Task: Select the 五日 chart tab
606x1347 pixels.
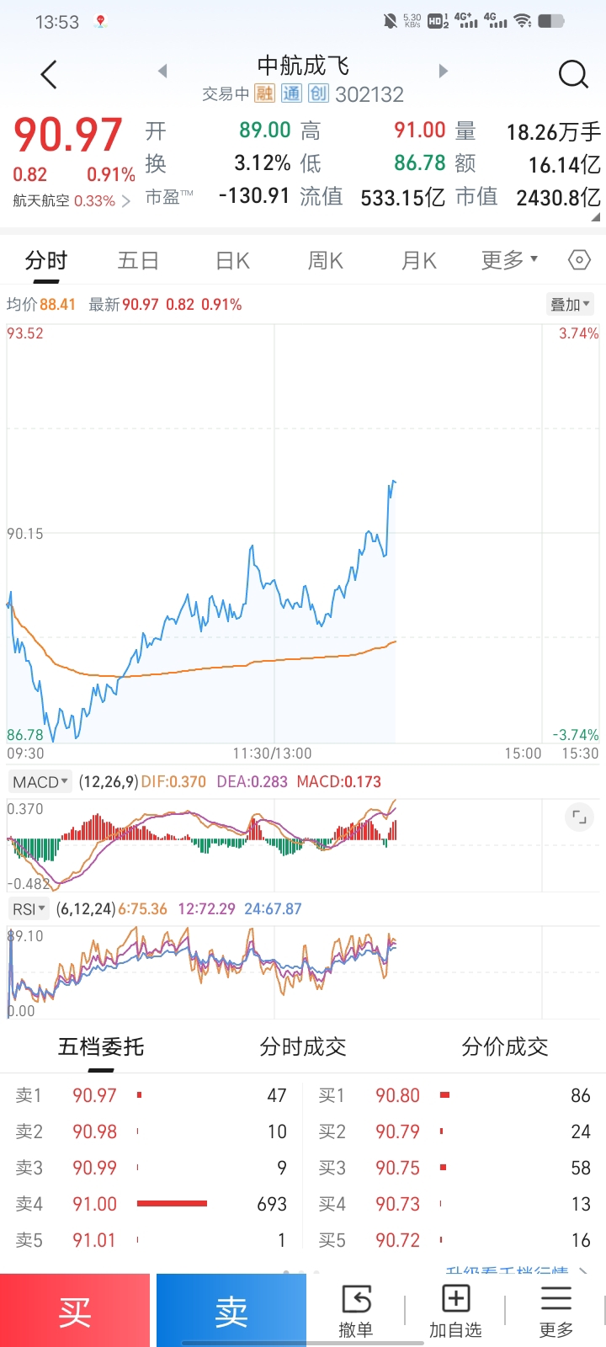Action: pyautogui.click(x=138, y=261)
